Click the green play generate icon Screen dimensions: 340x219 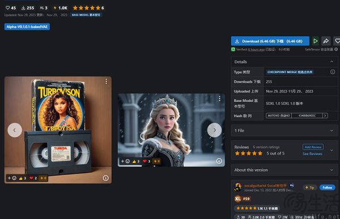[x=315, y=41]
